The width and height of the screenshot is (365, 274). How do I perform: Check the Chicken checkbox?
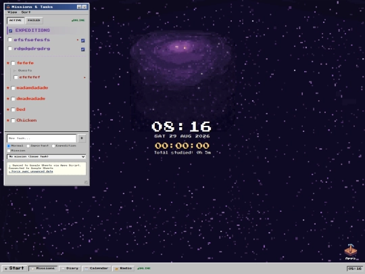coord(13,120)
